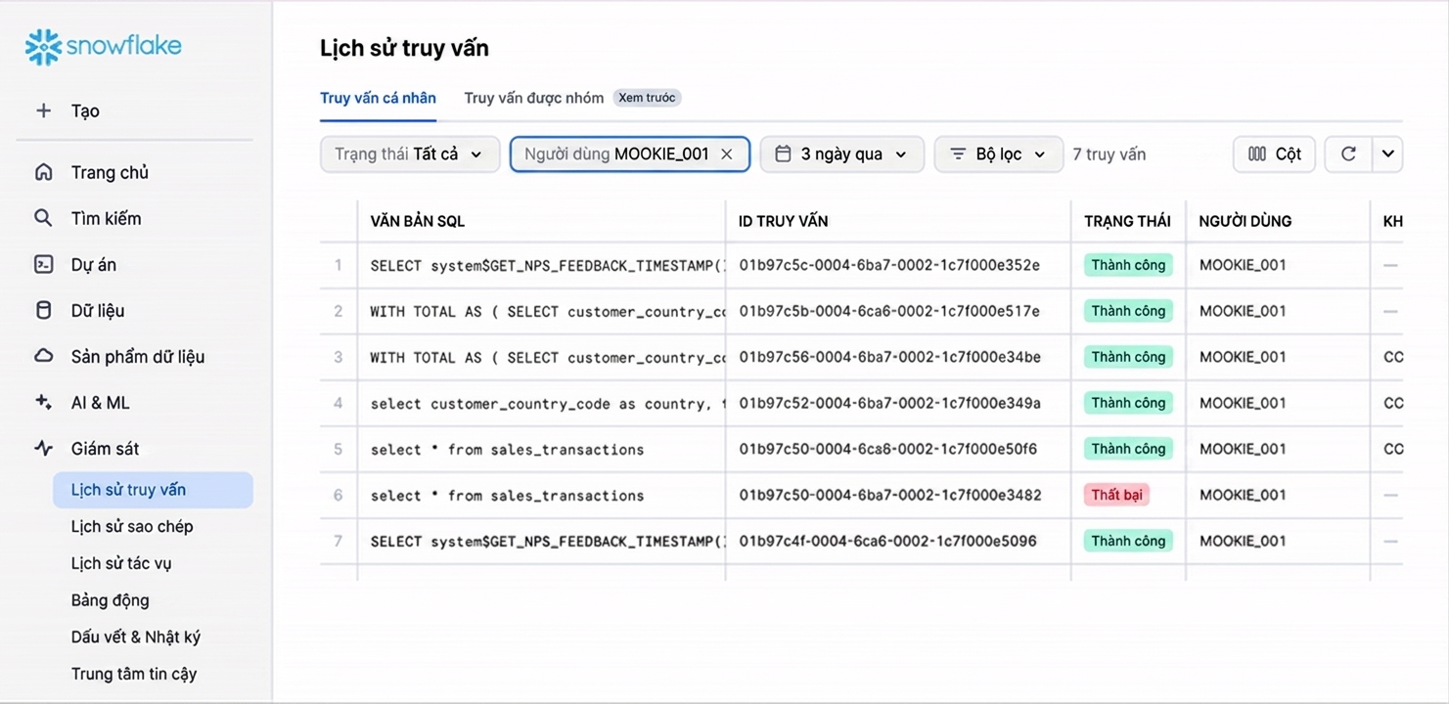Refresh the query history list
The width and height of the screenshot is (1449, 704).
1348,154
